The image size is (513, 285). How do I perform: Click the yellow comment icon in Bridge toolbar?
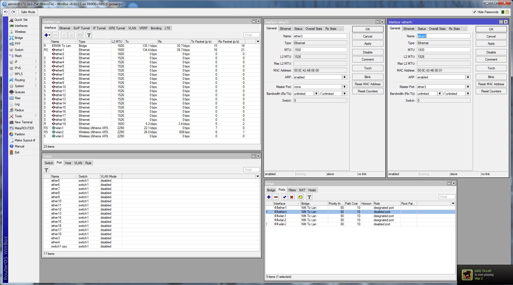pos(301,197)
